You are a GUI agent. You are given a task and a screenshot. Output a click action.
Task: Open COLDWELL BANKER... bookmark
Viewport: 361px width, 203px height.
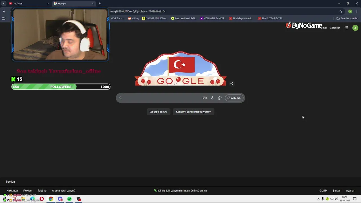pos(213,18)
